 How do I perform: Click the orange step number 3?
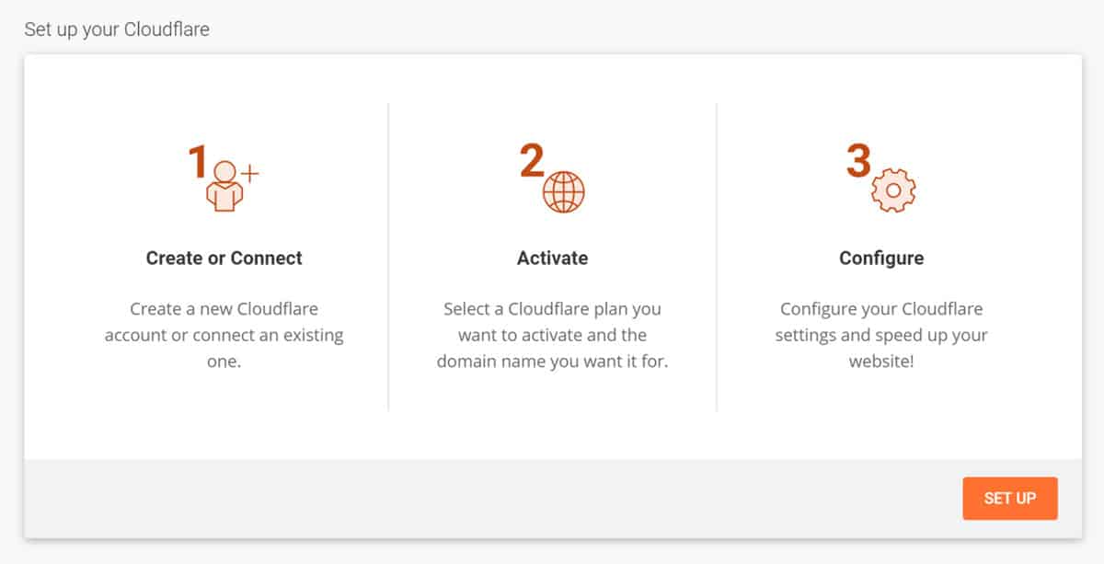click(858, 161)
